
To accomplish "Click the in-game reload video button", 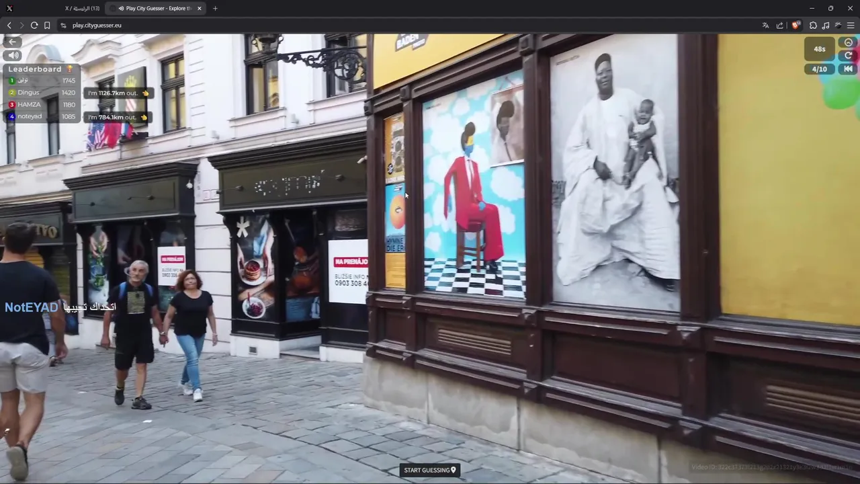I will (849, 55).
